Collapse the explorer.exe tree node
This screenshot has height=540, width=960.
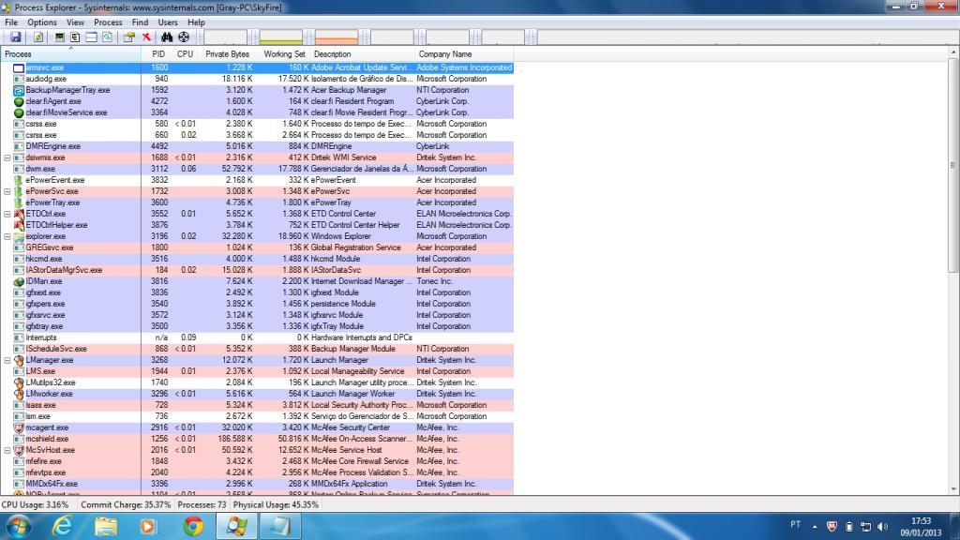[7, 236]
